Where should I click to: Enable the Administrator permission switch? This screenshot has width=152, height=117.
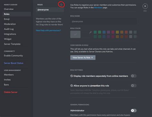[134, 111]
